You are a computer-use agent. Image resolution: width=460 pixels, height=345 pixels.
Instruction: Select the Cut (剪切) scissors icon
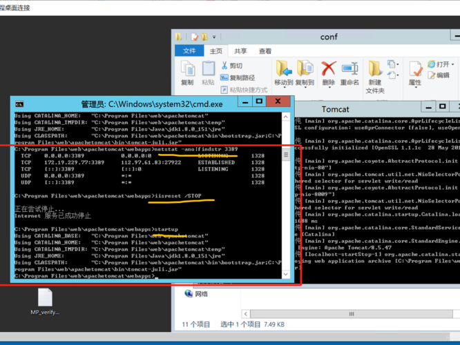point(224,66)
